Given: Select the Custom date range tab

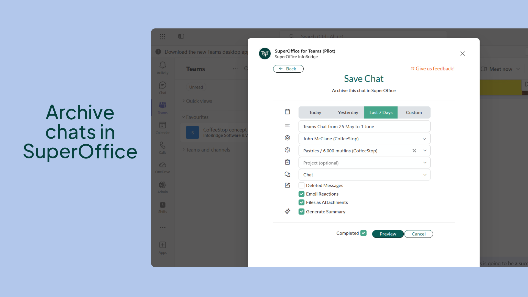Looking at the screenshot, I should [414, 112].
